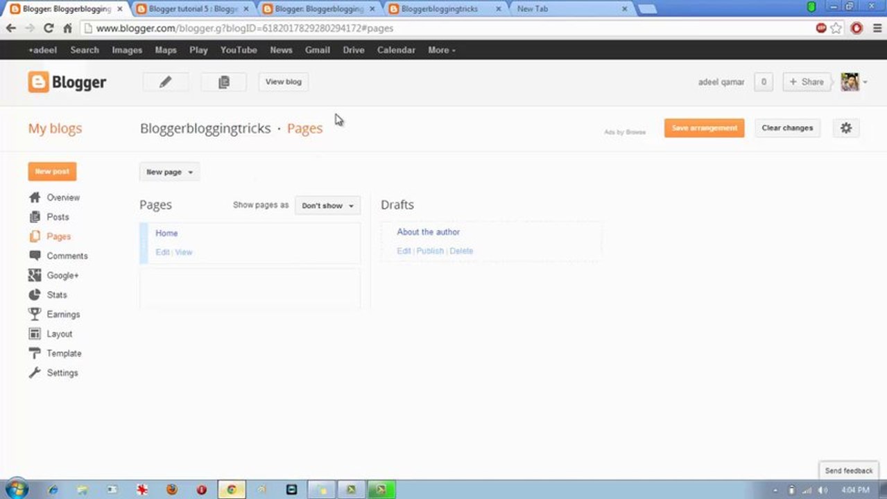Screen dimensions: 887x499
Task: Click the Layout grid icon
Action: 35,333
